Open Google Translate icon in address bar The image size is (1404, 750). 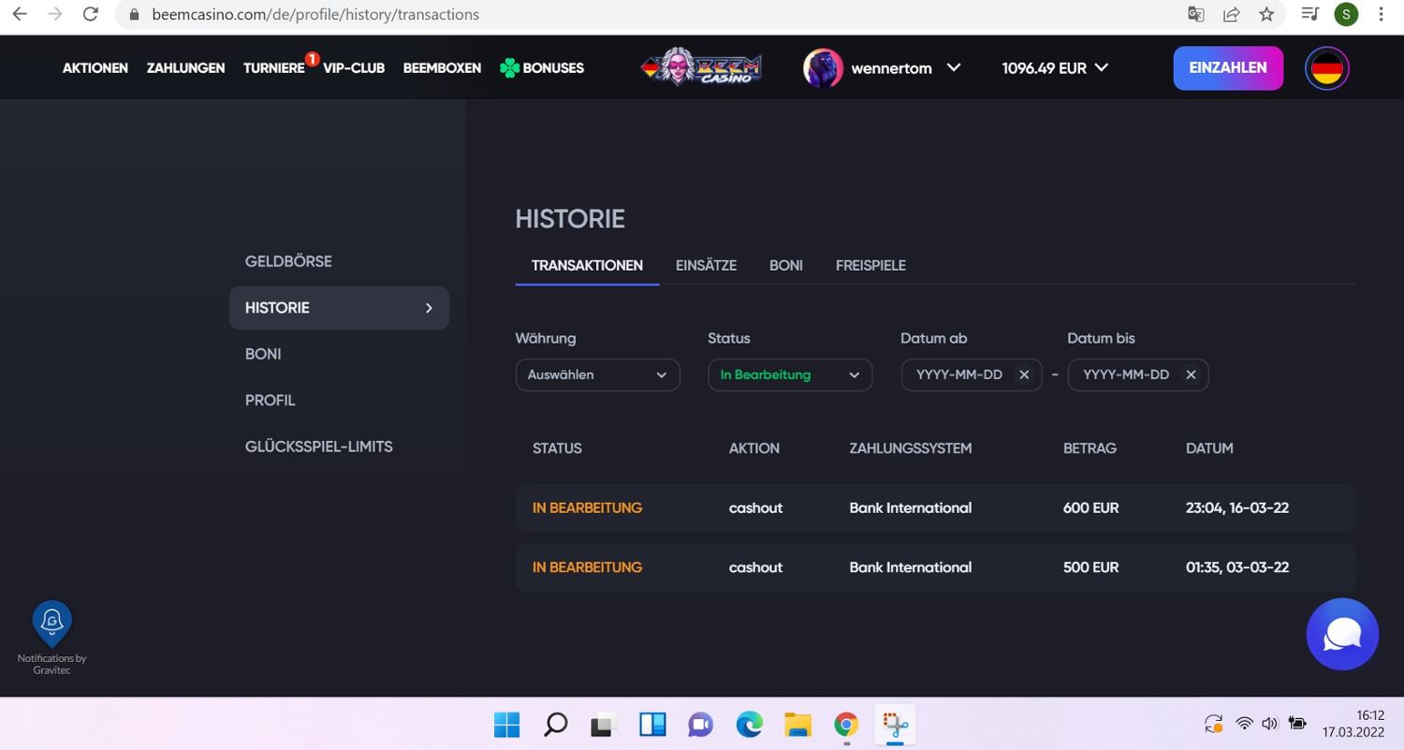pyautogui.click(x=1195, y=14)
